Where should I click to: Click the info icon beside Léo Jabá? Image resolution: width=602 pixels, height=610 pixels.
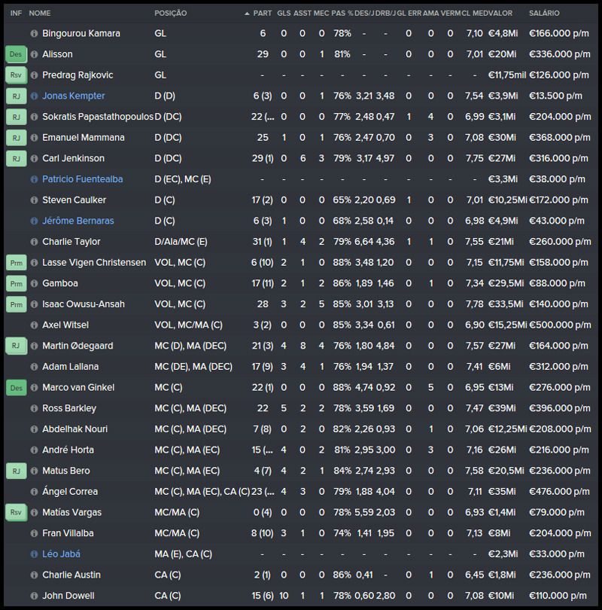click(34, 554)
